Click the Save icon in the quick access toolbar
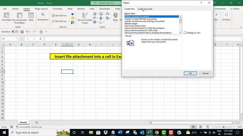The width and height of the screenshot is (243, 136). pyautogui.click(x=22, y=32)
